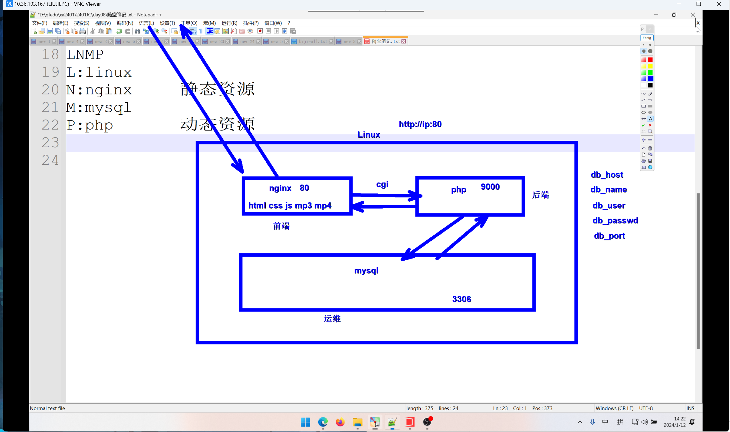
Task: Click line 24 in the editor
Action: [380, 160]
